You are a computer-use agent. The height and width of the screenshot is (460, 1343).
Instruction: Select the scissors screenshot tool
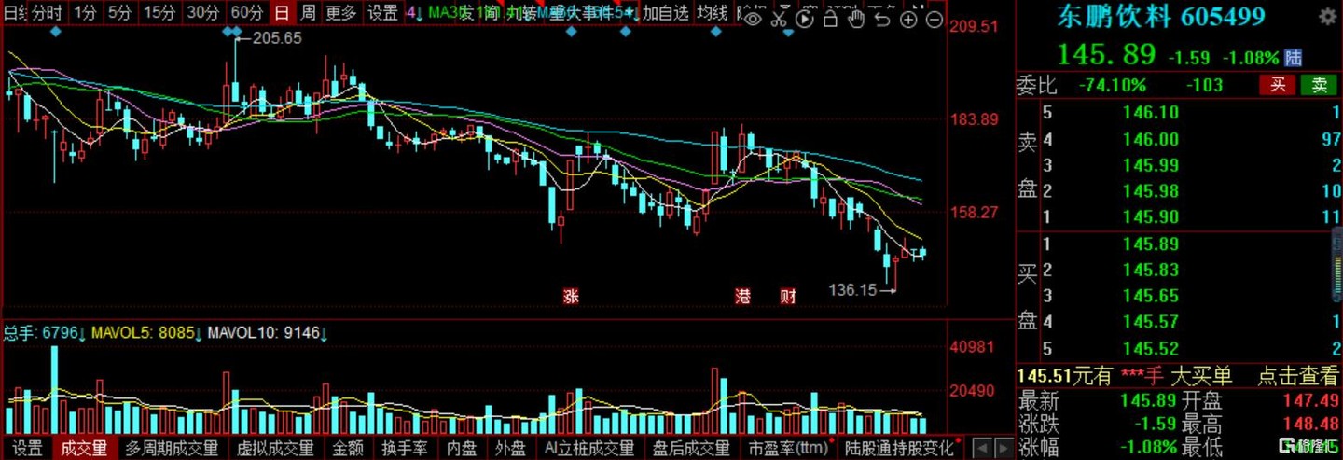780,19
